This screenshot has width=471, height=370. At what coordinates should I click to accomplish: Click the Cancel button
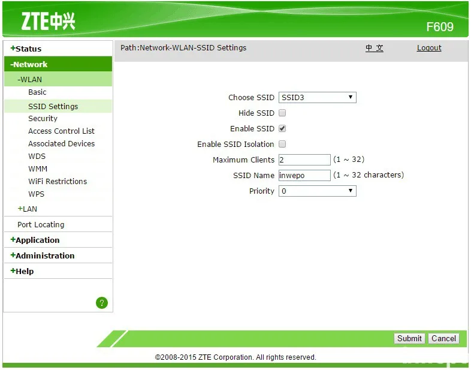tap(443, 338)
